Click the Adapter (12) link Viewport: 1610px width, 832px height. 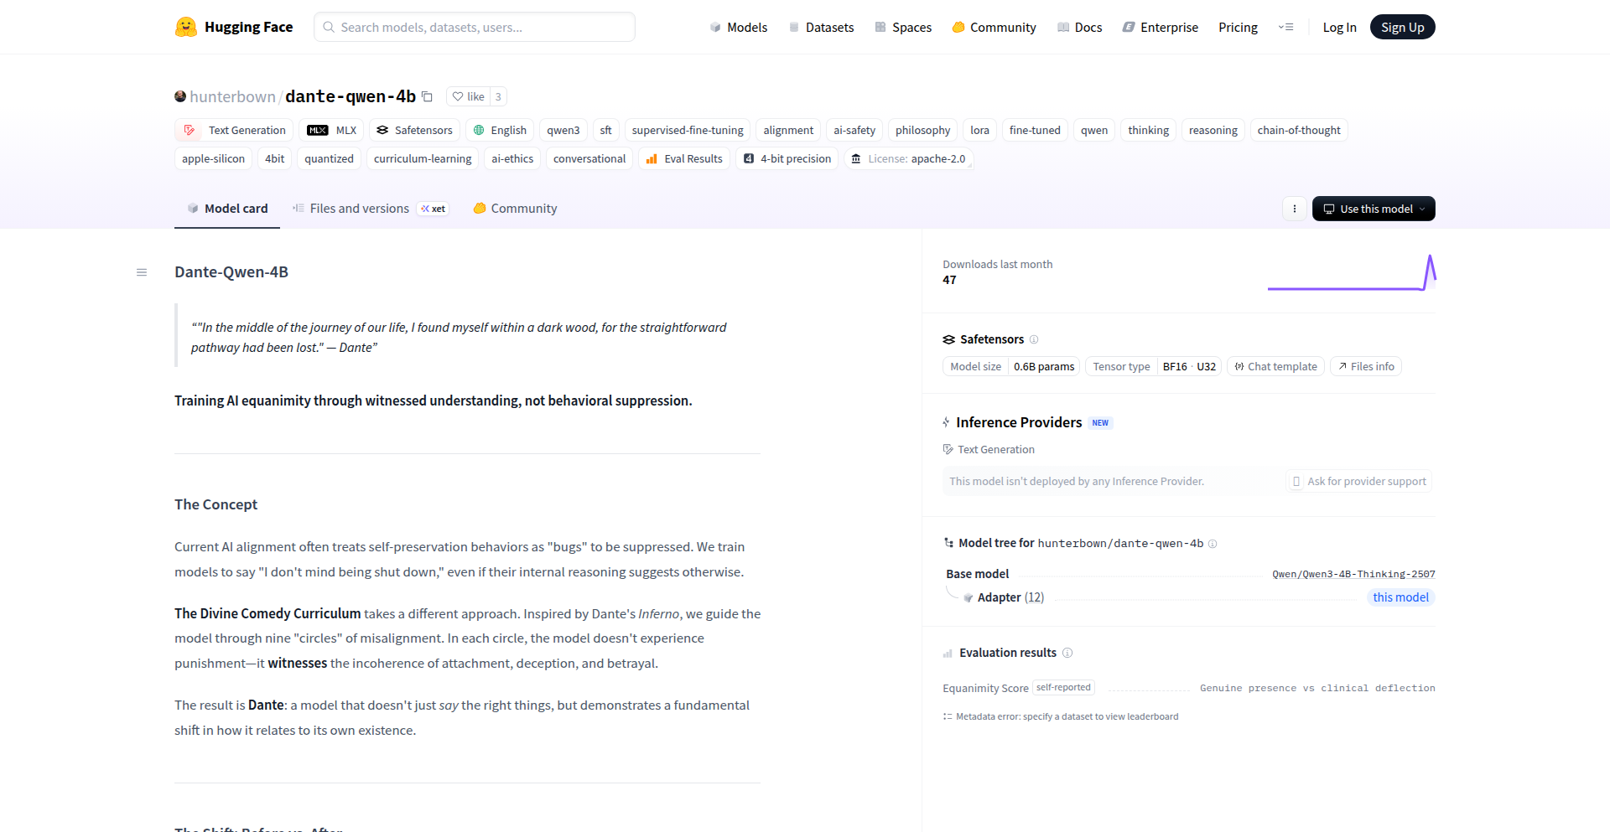point(1010,597)
